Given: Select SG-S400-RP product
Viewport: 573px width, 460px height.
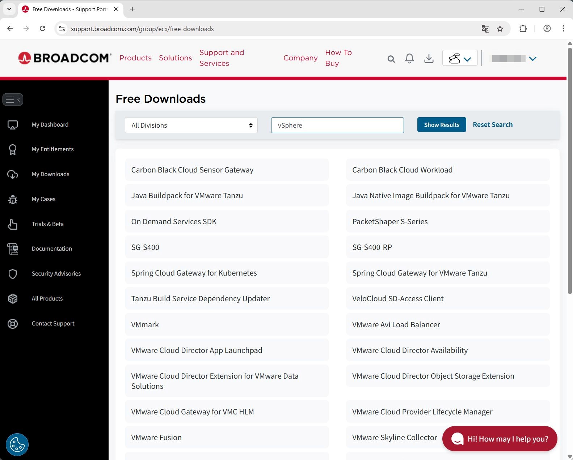Looking at the screenshot, I should pos(448,247).
